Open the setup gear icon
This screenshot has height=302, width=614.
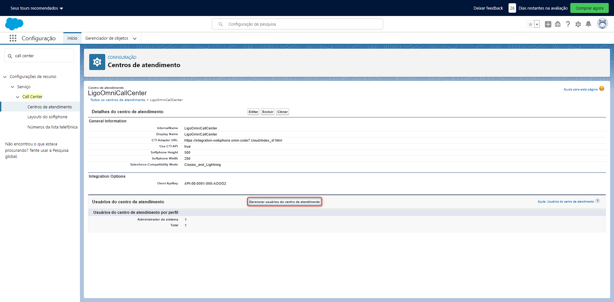coord(578,24)
